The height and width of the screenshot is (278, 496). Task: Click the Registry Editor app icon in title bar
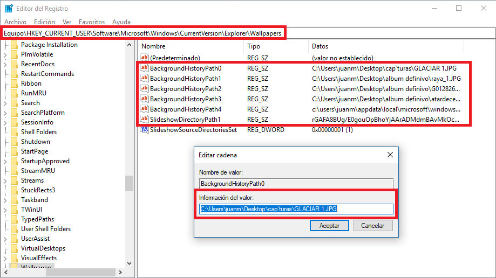click(9, 8)
